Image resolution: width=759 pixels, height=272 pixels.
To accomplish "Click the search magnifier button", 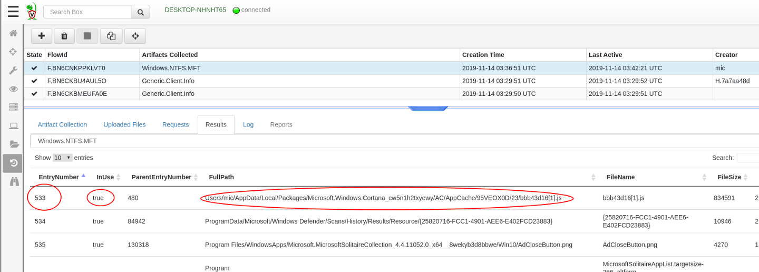I will [140, 12].
